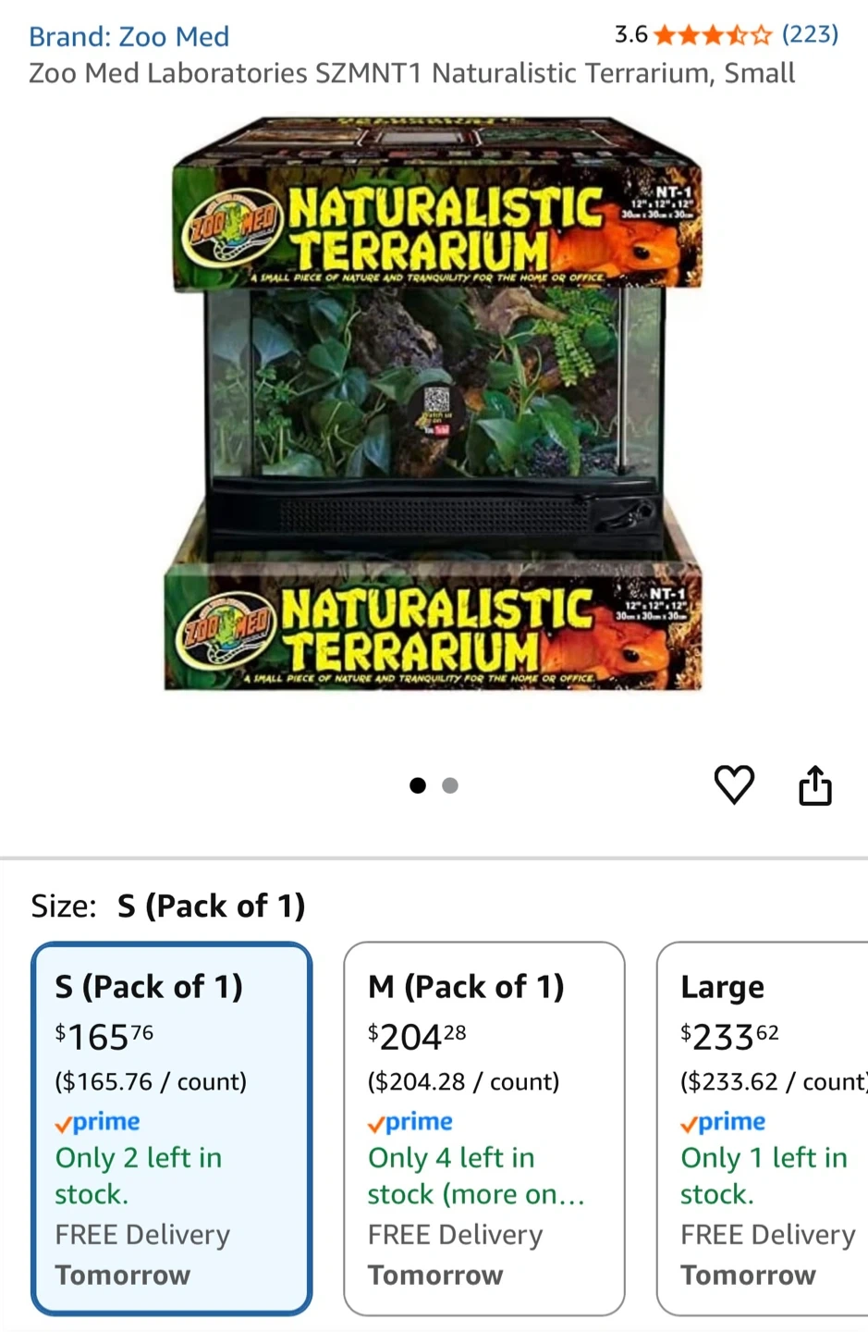Tap the QR code on terrarium image
868x1332 pixels.
(436, 401)
